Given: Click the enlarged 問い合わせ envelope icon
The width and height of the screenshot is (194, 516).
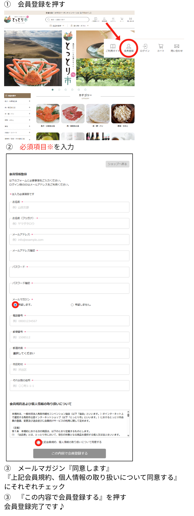Looking at the screenshot, I should coord(177,47).
